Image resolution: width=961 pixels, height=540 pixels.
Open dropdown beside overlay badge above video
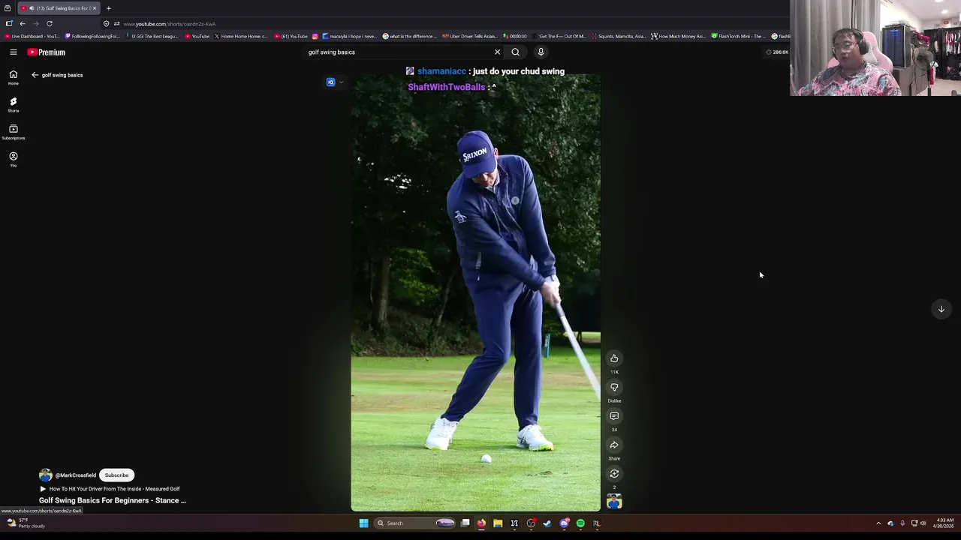click(x=342, y=82)
